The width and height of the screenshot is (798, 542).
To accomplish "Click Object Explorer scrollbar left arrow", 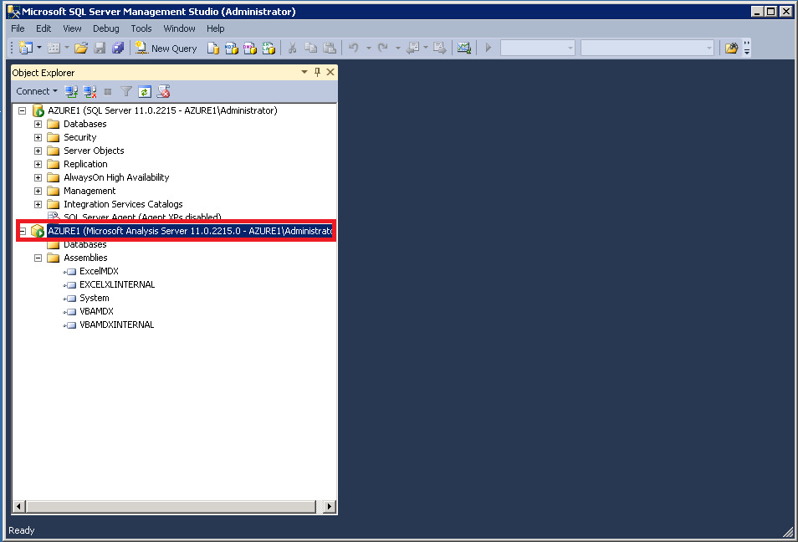I will coord(19,506).
